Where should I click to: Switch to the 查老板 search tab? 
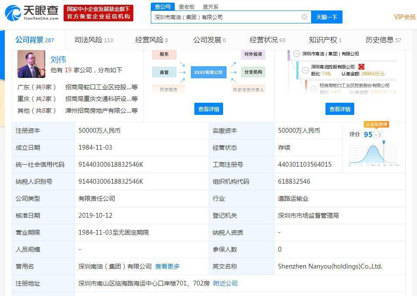point(186,7)
